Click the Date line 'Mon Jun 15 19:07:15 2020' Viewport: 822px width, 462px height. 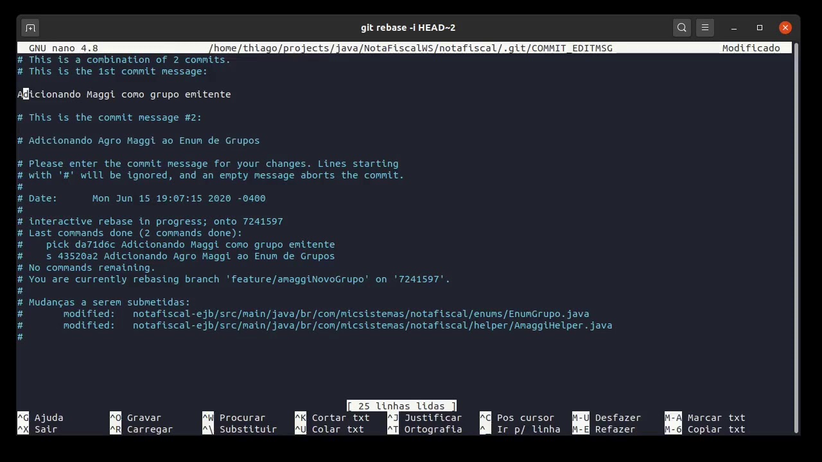(x=141, y=198)
